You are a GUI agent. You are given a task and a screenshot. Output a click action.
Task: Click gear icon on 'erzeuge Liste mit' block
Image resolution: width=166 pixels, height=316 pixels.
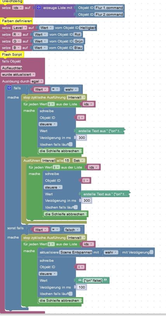pos(39,7)
